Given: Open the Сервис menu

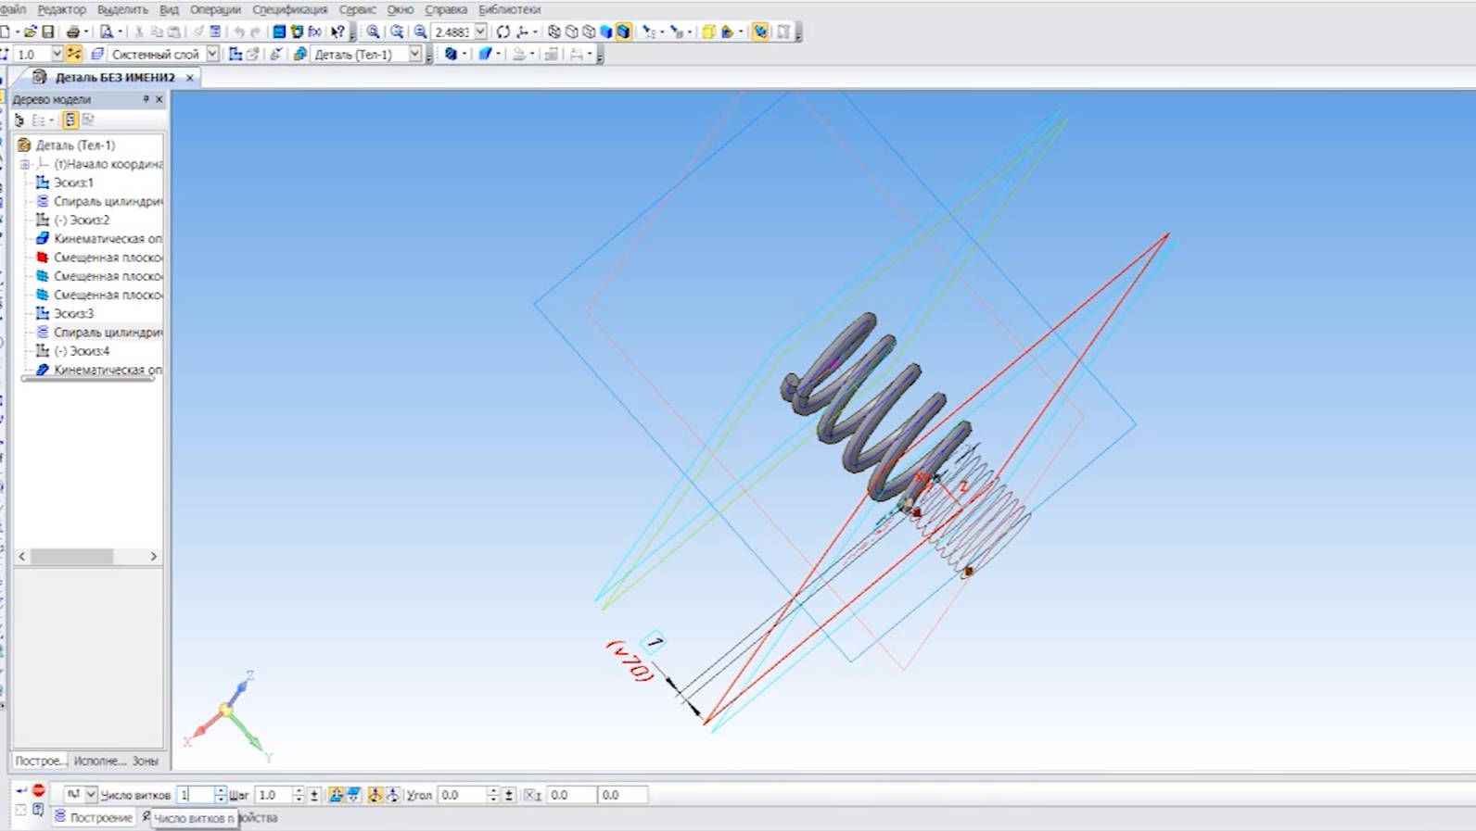Looking at the screenshot, I should tap(357, 9).
